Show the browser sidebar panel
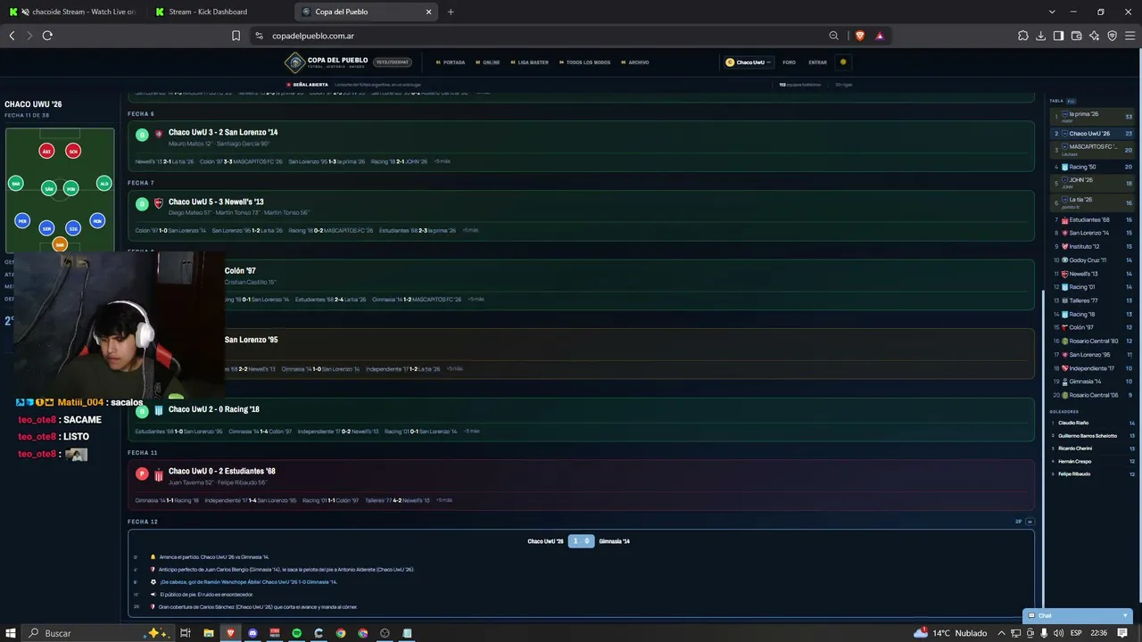1142x642 pixels. [x=1058, y=36]
